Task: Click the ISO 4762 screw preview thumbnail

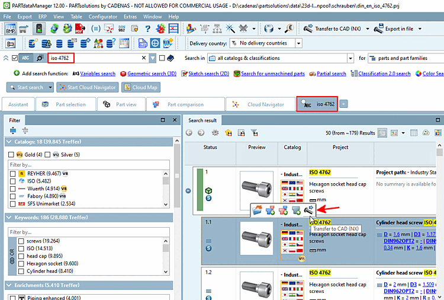Action: [x=258, y=185]
